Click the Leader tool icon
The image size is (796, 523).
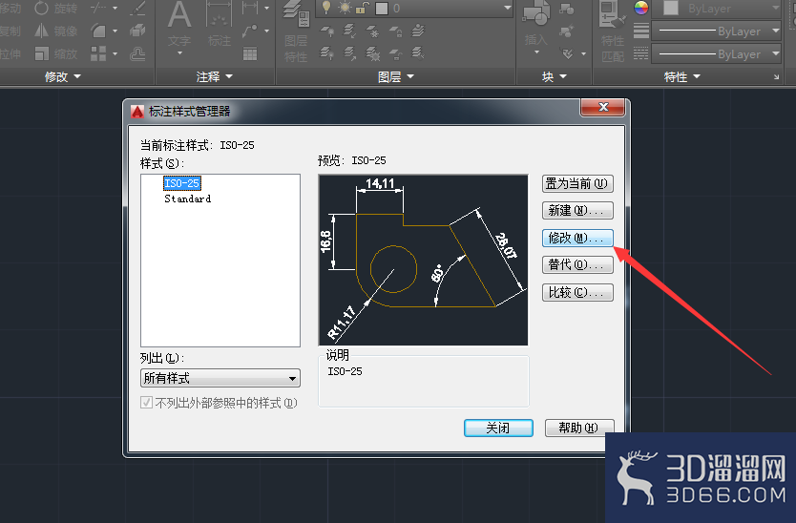[x=249, y=31]
